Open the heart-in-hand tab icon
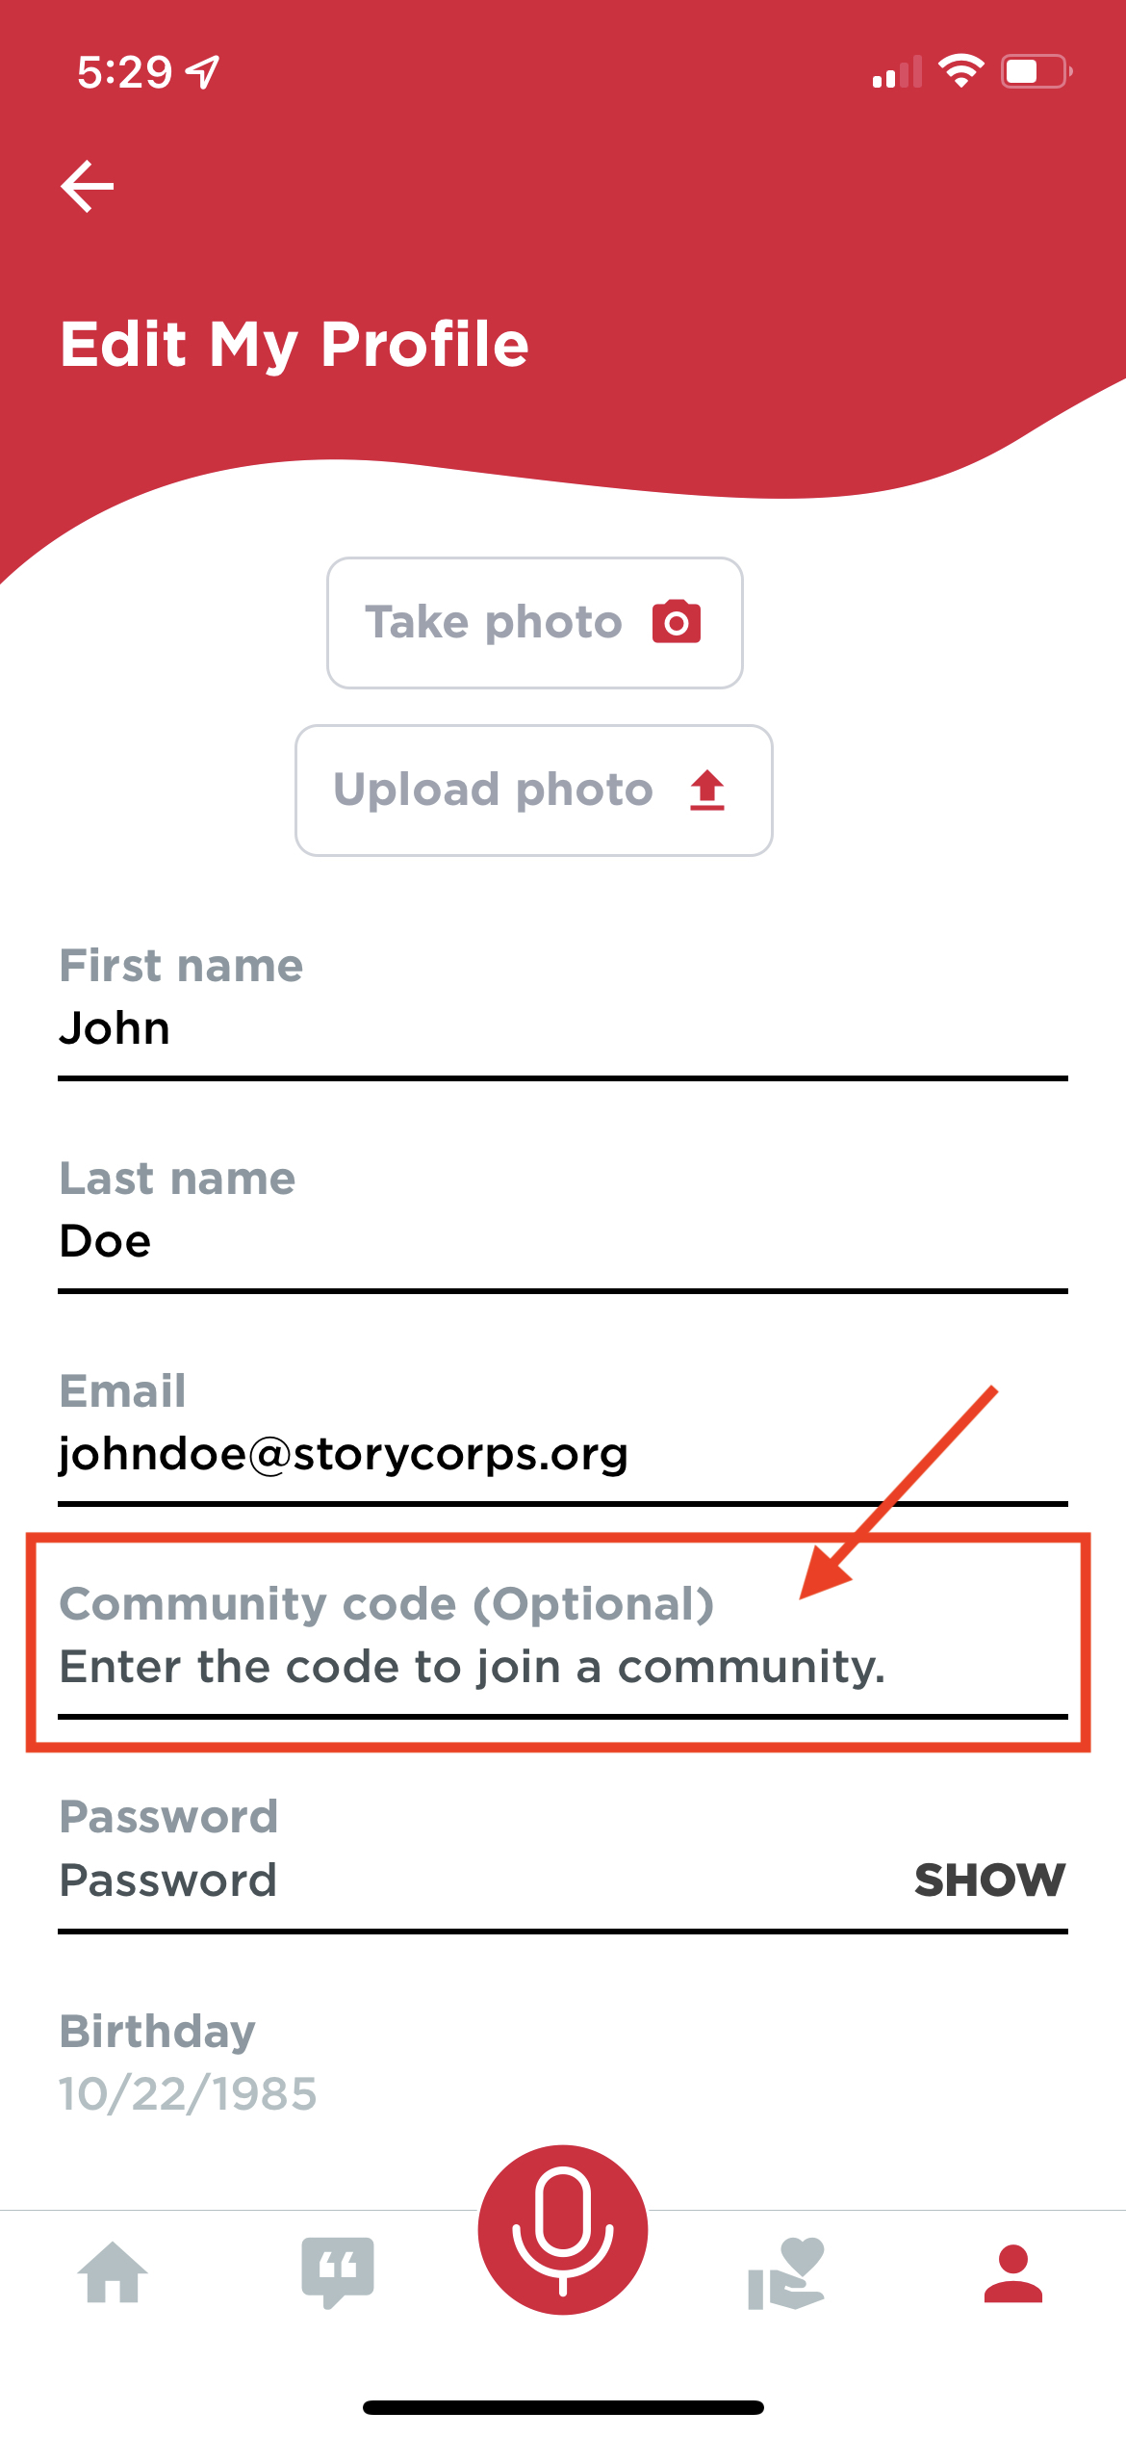The image size is (1126, 2438). (x=787, y=2273)
